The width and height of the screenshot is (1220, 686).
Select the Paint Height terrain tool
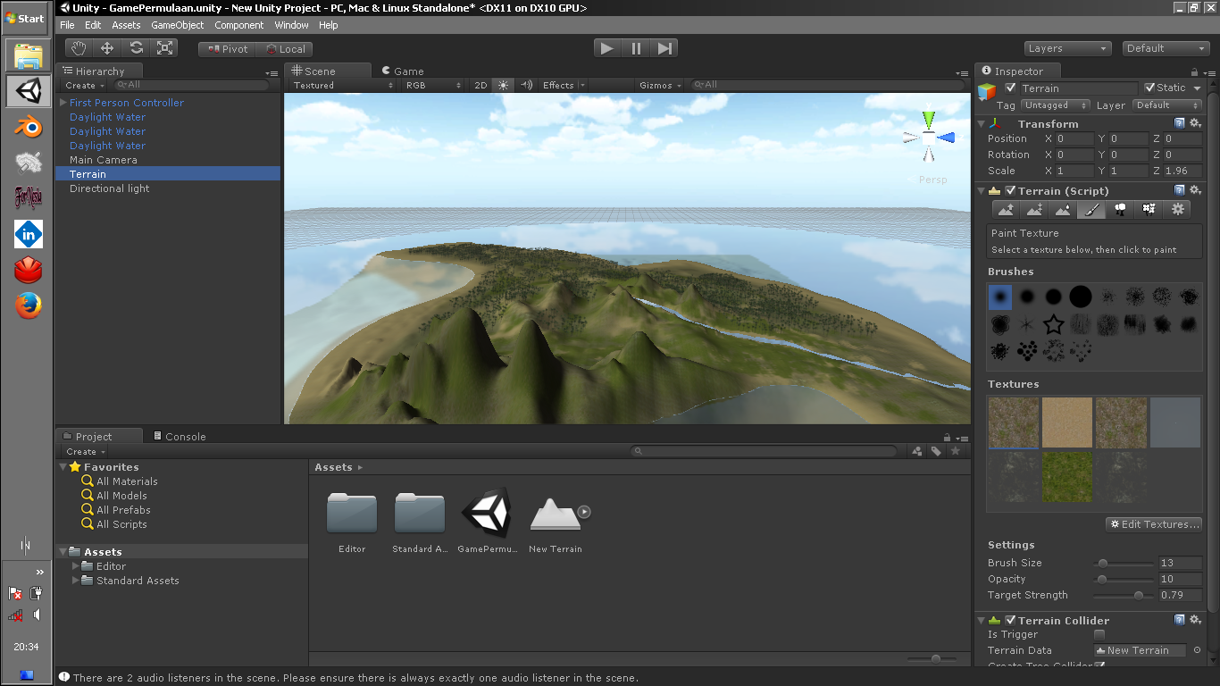[x=1035, y=209]
